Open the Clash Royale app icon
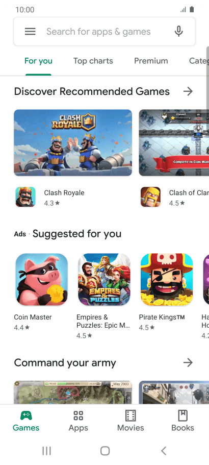 pos(25,197)
